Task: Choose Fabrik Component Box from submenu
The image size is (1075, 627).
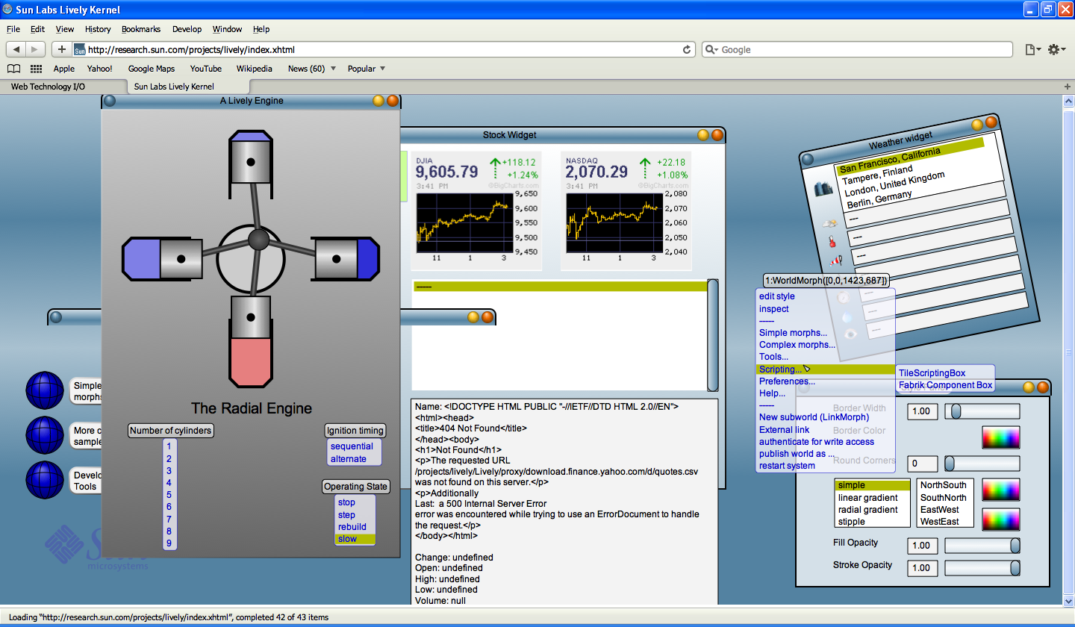Action: pyautogui.click(x=945, y=385)
